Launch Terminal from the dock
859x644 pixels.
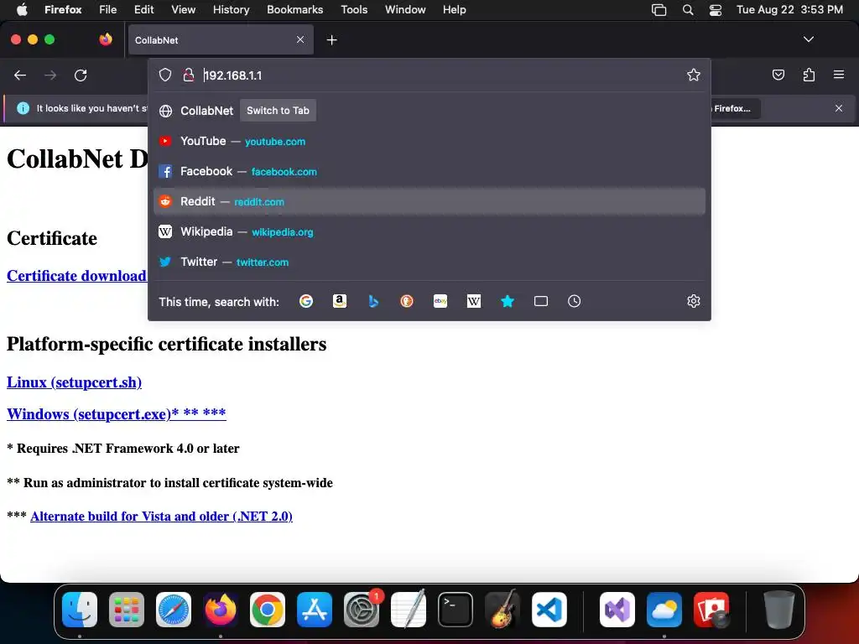point(456,610)
